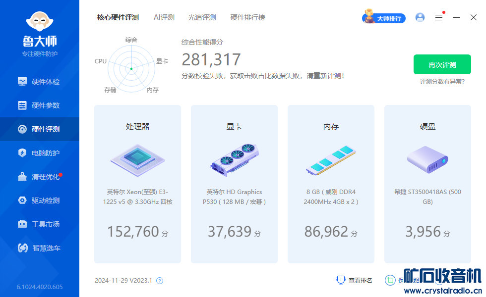Click the 工具市场 toolbox icon

click(x=22, y=224)
